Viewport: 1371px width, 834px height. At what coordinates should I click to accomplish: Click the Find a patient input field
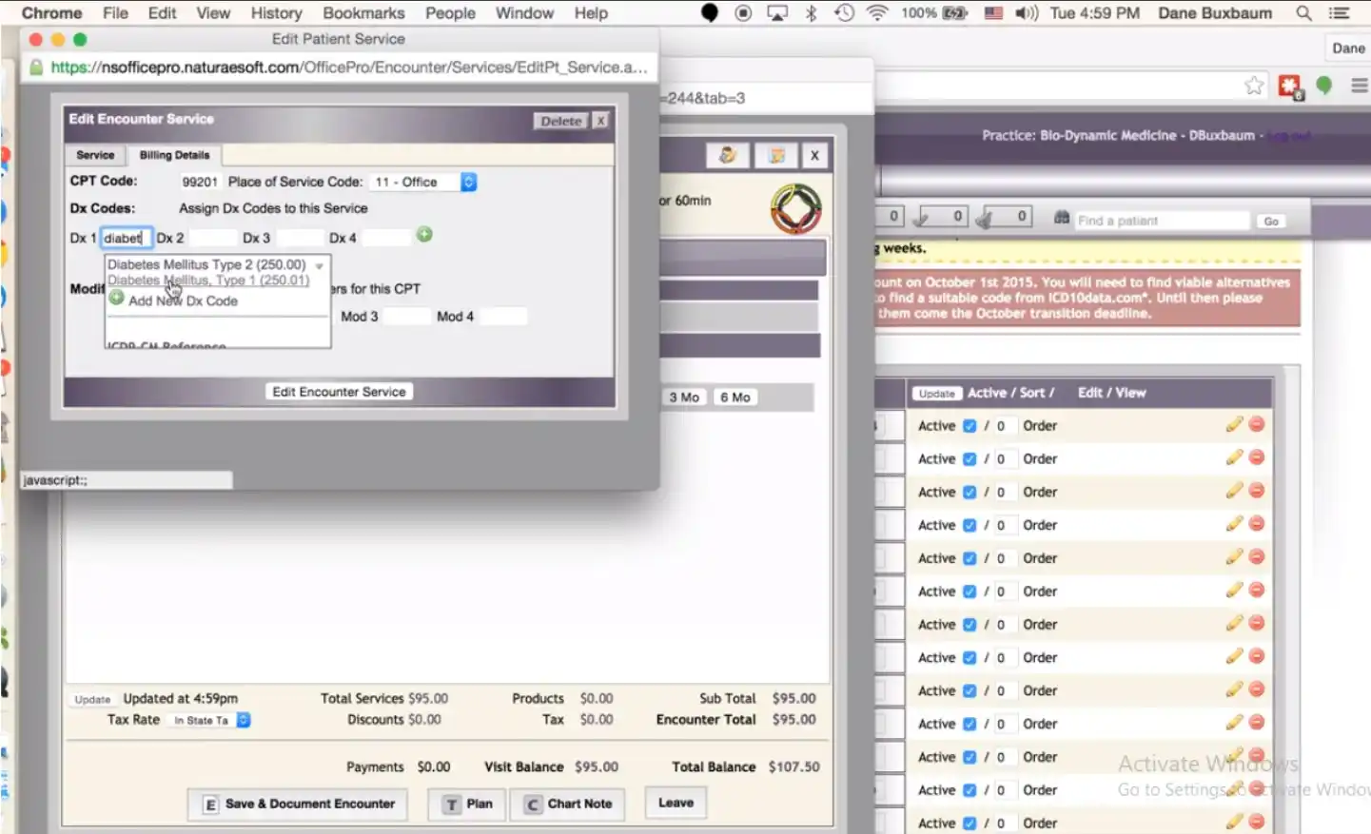coord(1161,220)
